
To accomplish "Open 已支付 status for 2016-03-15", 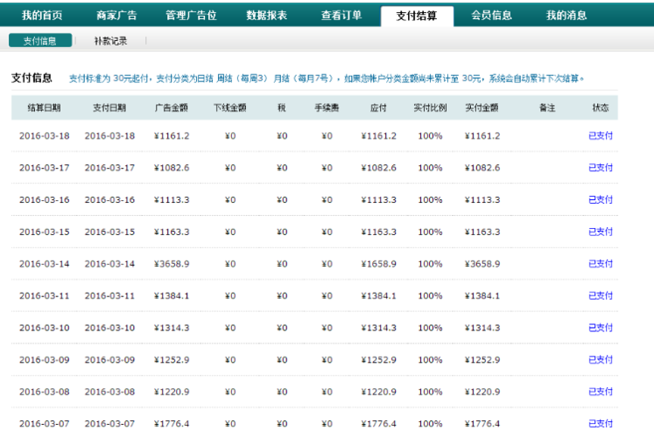I will [601, 232].
